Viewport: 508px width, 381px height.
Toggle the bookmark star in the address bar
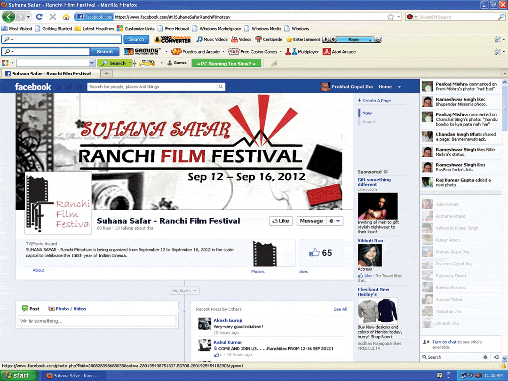click(391, 16)
